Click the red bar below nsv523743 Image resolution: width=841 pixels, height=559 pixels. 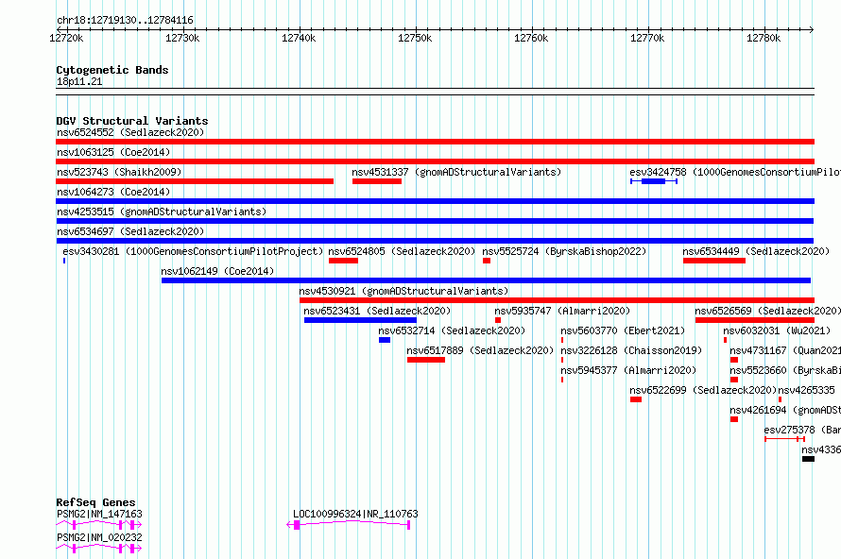tap(195, 181)
